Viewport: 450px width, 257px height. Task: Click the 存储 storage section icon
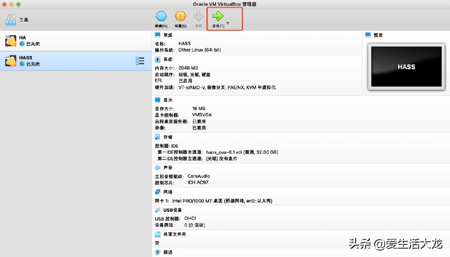tap(158, 137)
